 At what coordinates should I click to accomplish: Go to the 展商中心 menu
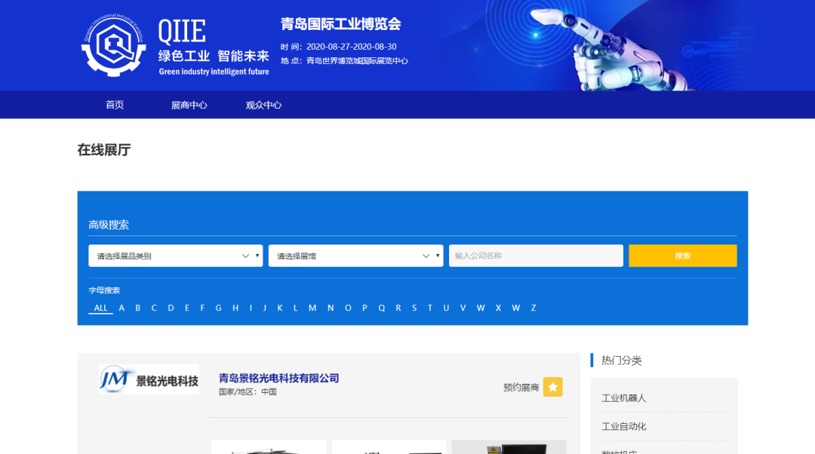189,105
